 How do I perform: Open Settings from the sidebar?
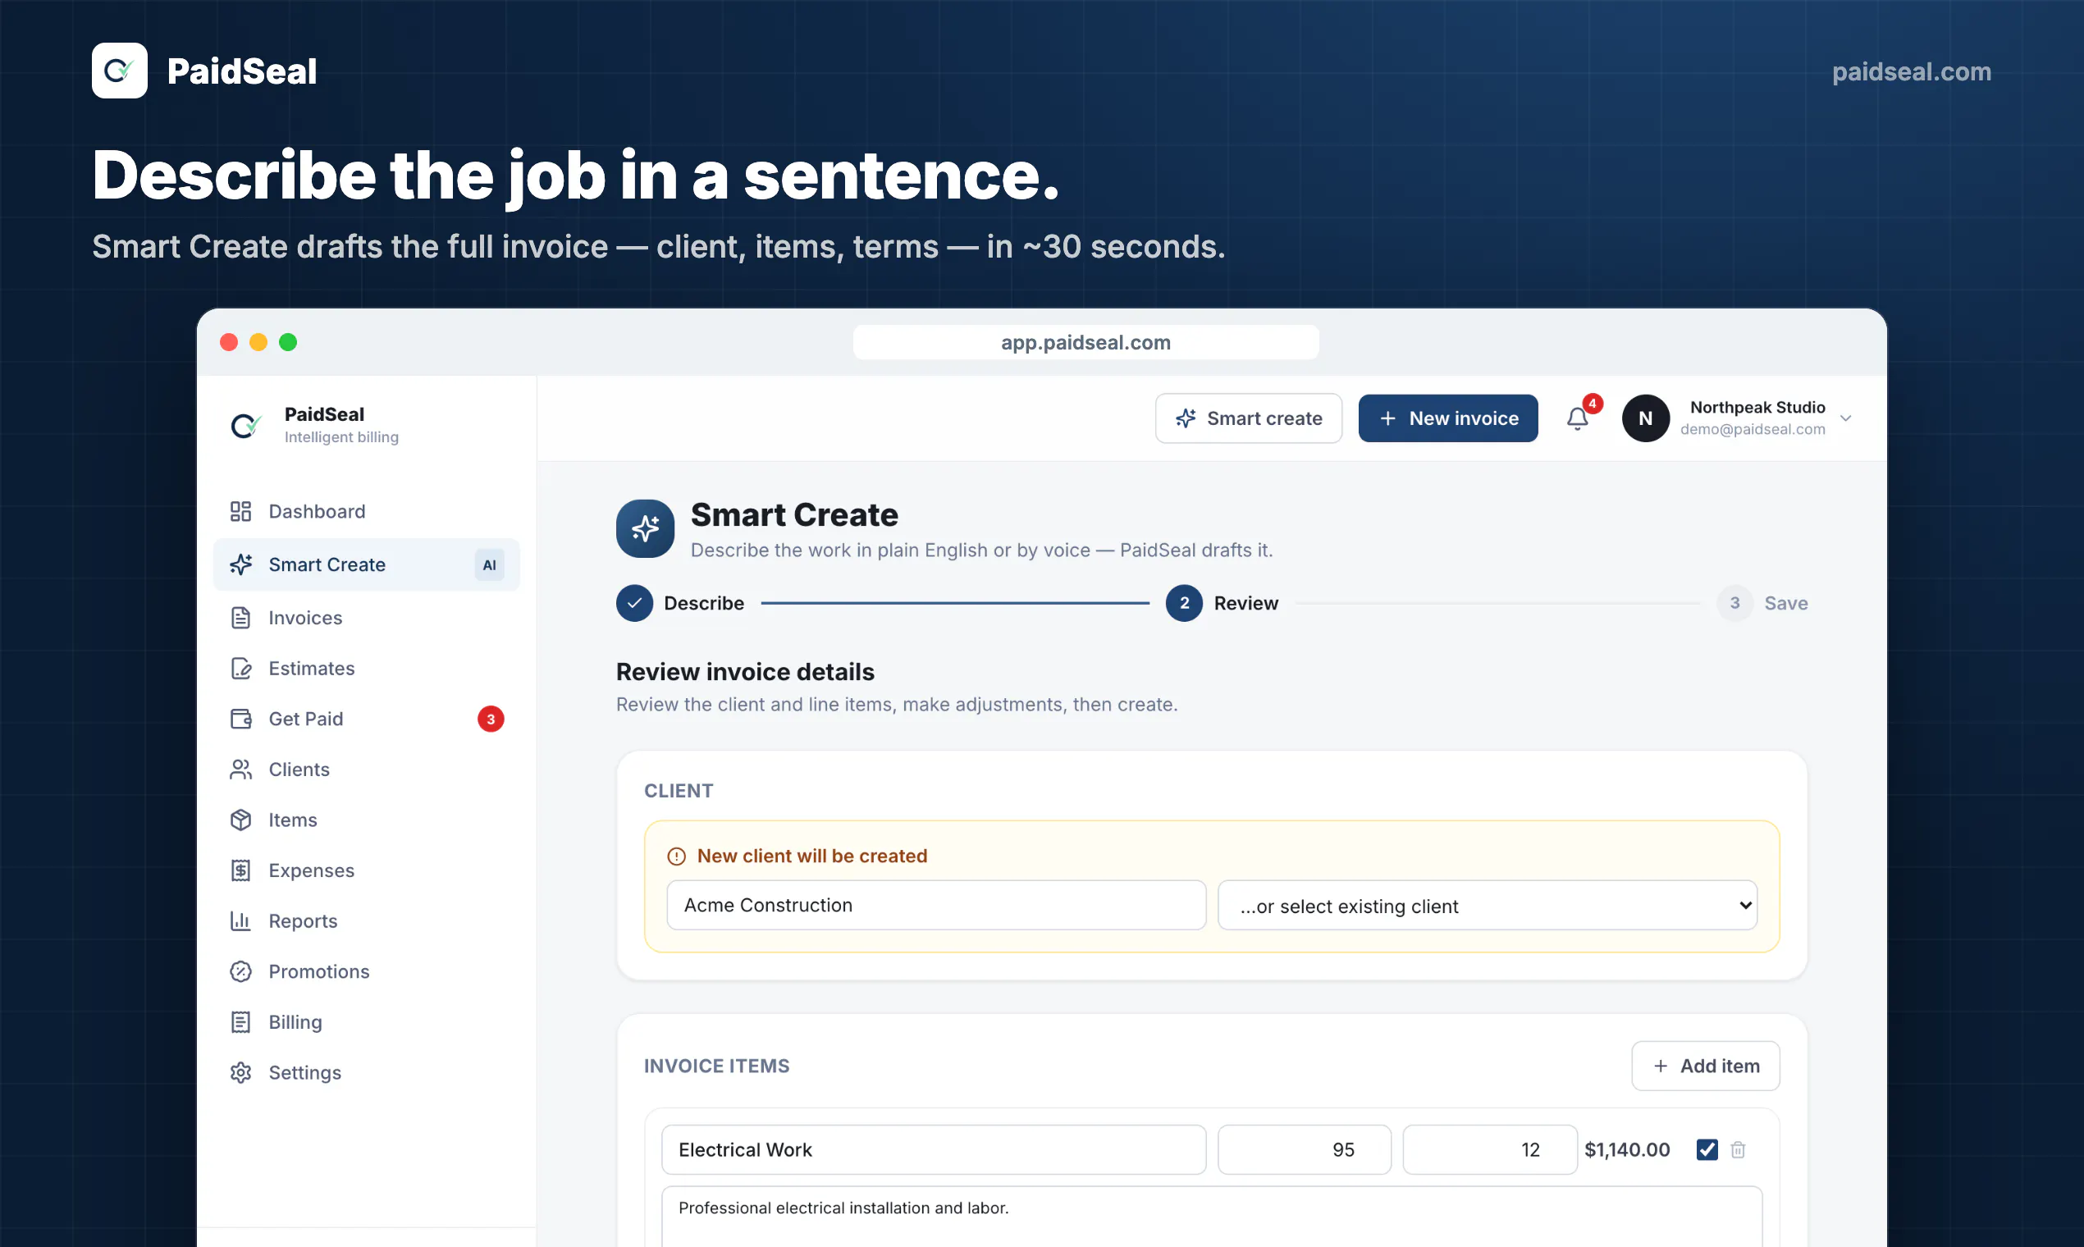point(367,1072)
